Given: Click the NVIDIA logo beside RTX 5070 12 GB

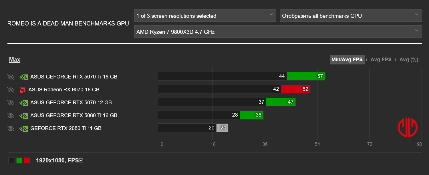Looking at the screenshot, I should point(24,103).
